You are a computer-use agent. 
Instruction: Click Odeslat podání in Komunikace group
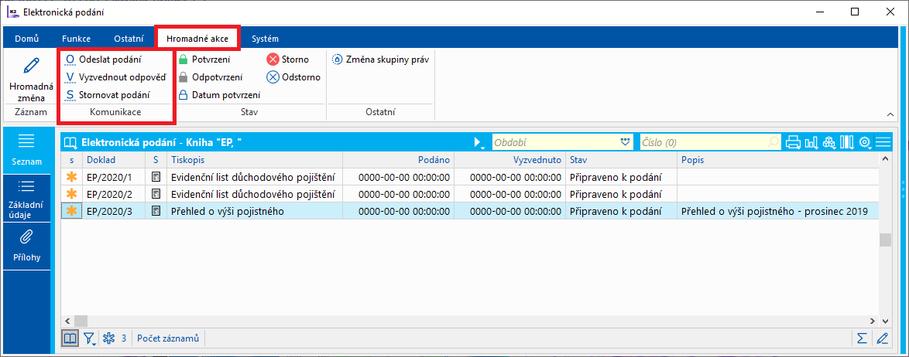(x=103, y=59)
